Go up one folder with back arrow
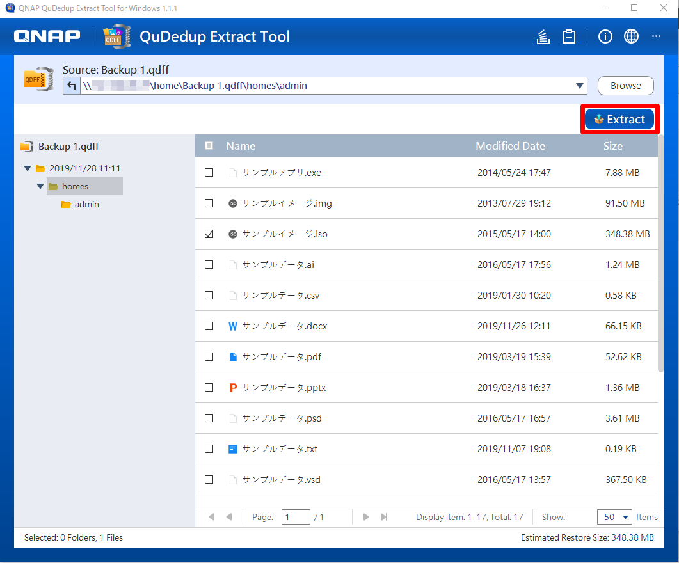 coord(72,86)
